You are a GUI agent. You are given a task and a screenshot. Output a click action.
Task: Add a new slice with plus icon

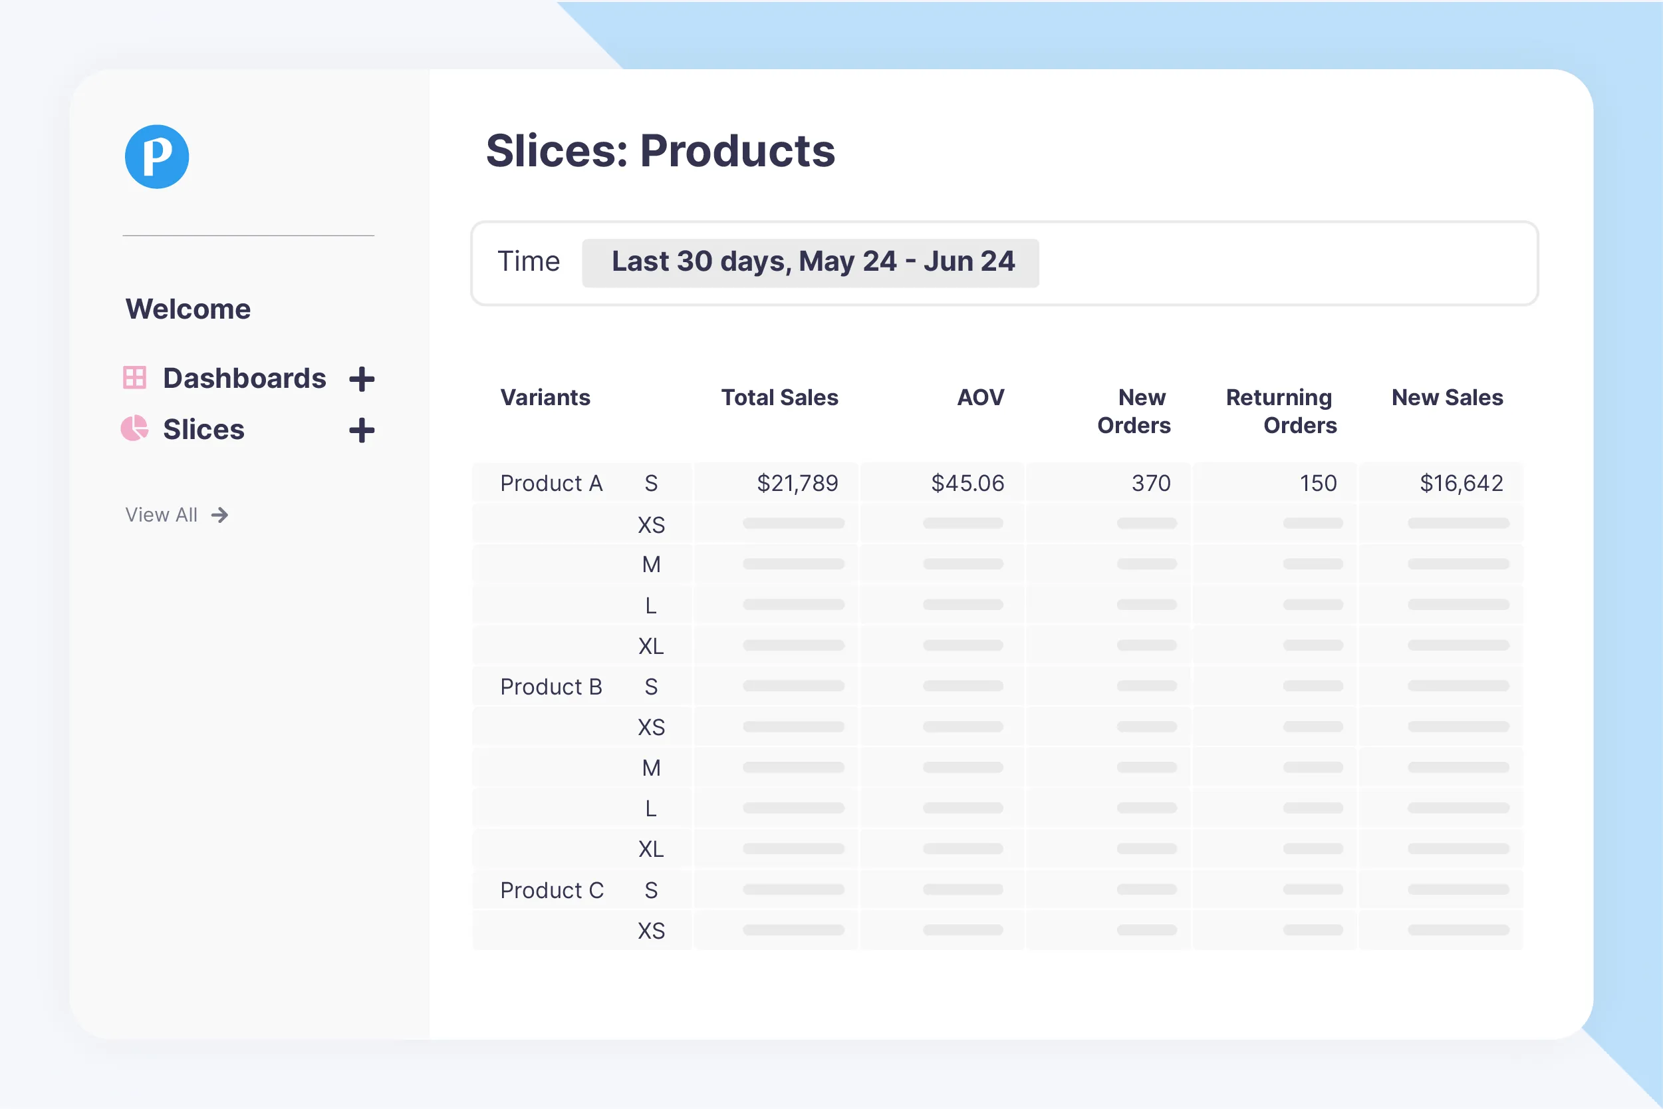[x=362, y=430]
